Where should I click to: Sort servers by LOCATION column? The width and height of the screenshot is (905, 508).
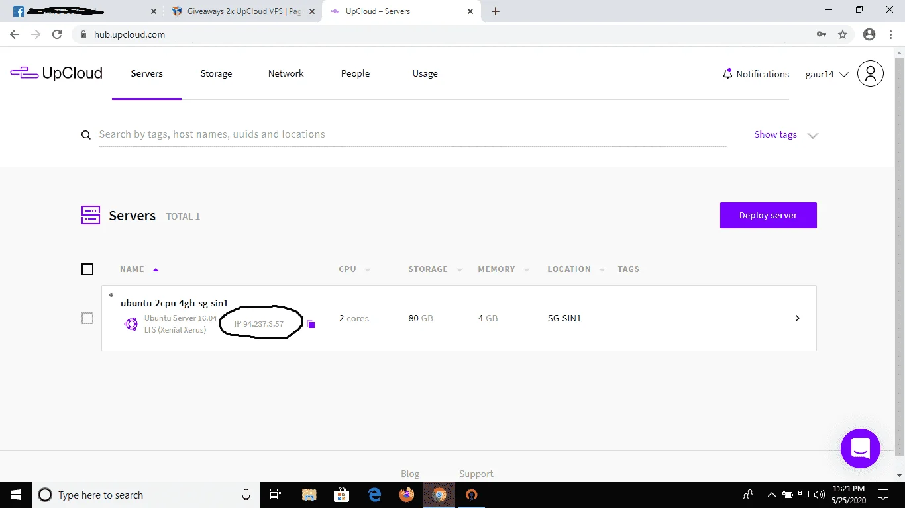(576, 269)
